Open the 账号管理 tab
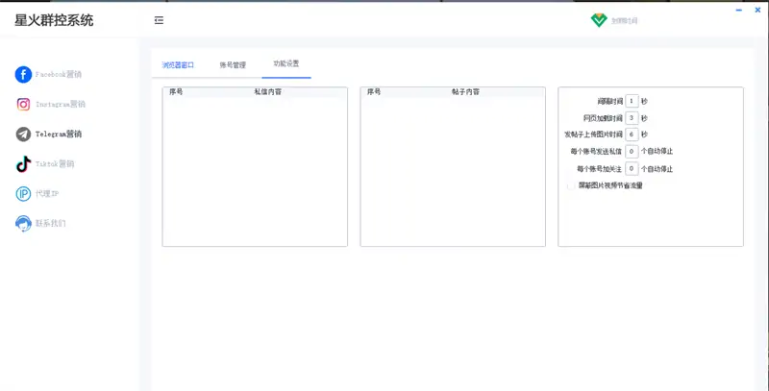Viewport: 769px width, 391px height. 233,64
